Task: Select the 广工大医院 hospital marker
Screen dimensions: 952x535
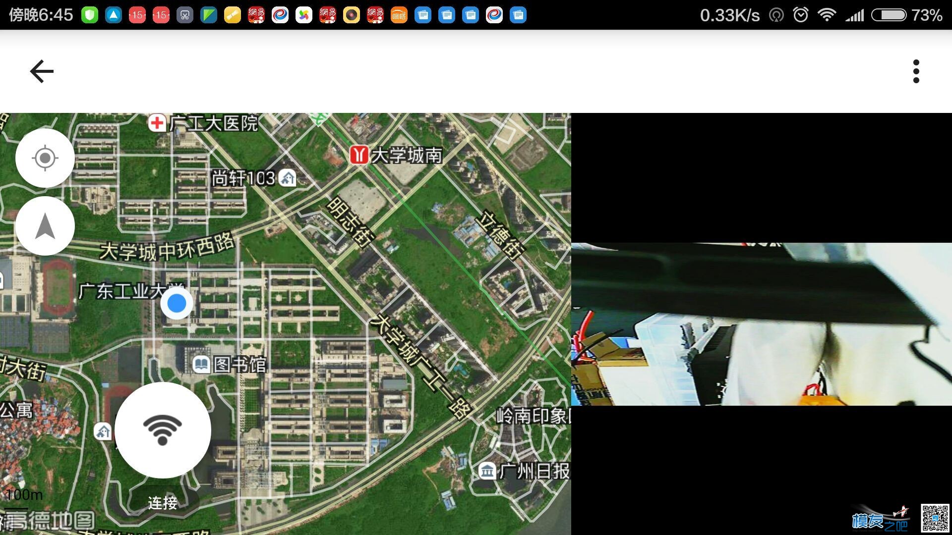Action: coord(157,123)
